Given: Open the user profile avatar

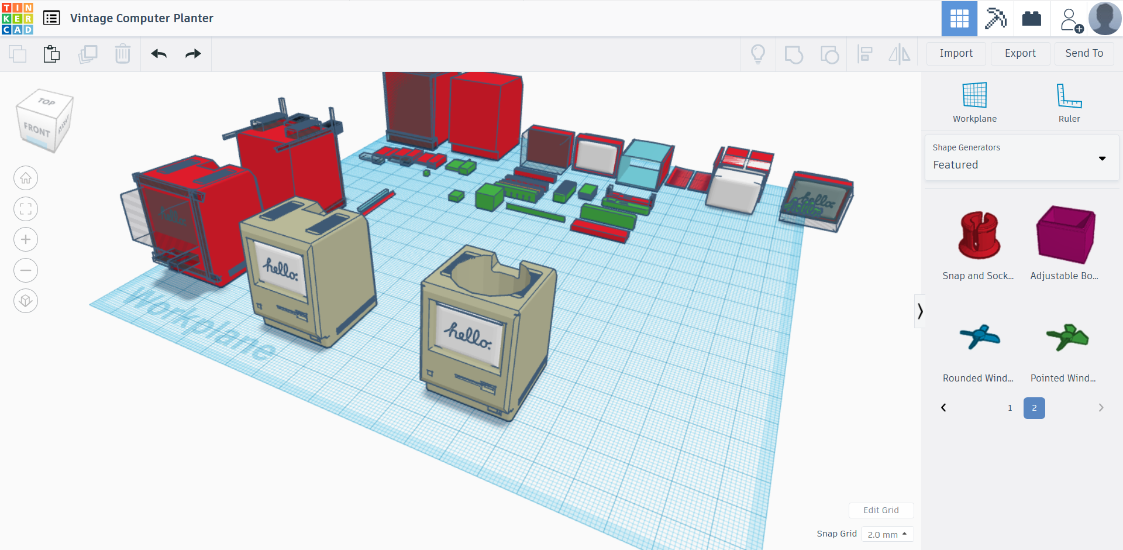Looking at the screenshot, I should click(1105, 19).
